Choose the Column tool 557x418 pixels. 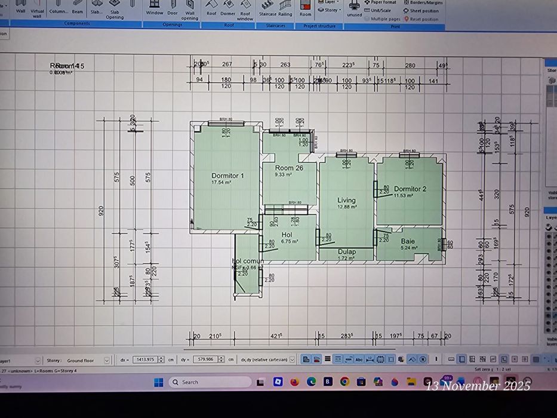tap(59, 7)
